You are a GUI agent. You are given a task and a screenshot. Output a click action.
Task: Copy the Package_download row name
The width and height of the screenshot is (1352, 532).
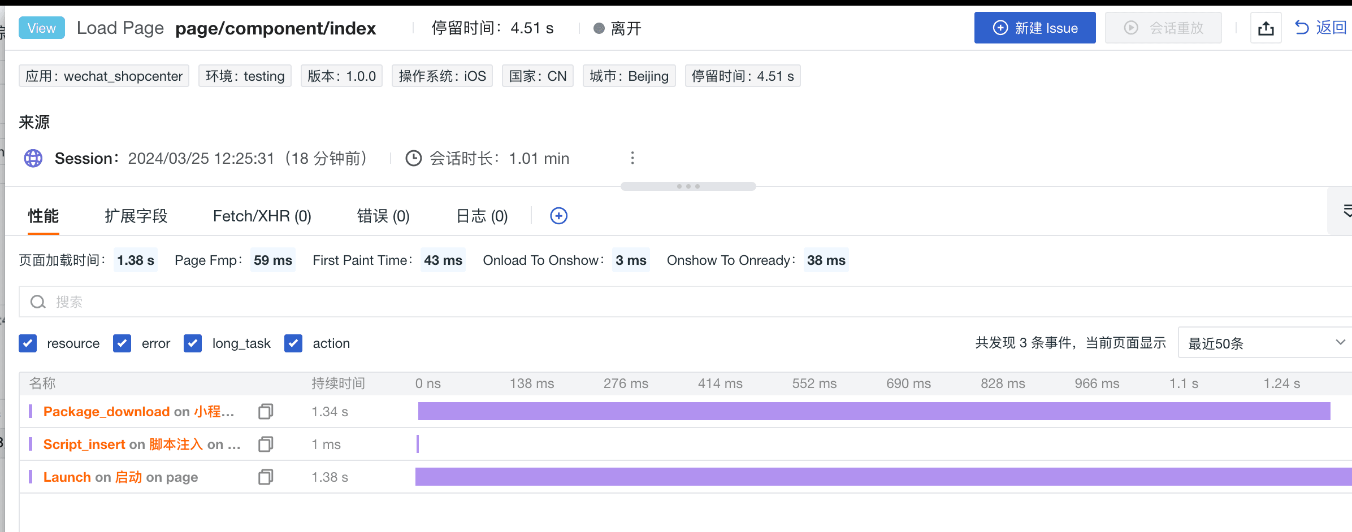click(266, 412)
